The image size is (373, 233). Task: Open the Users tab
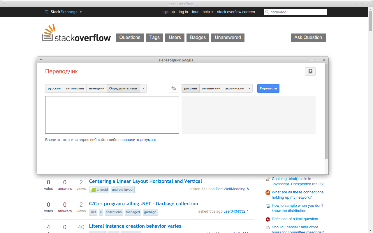175,38
